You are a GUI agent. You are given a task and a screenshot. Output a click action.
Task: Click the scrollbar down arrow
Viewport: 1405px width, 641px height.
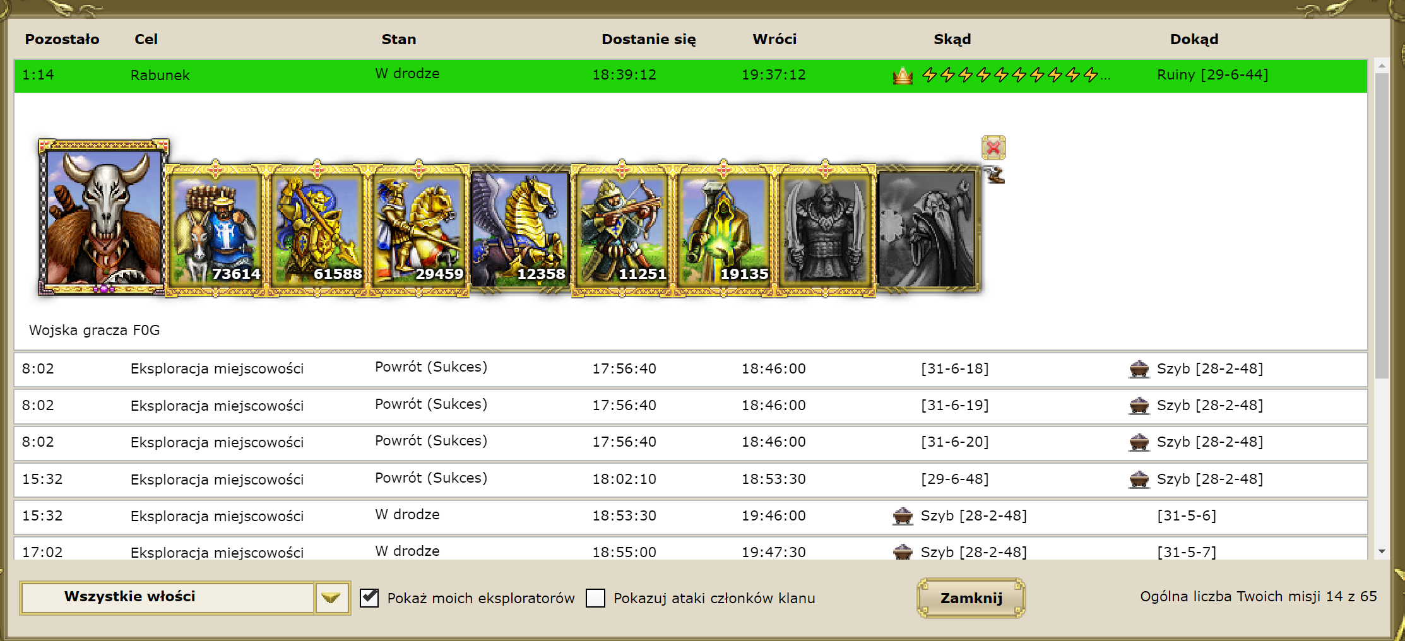pos(1382,551)
